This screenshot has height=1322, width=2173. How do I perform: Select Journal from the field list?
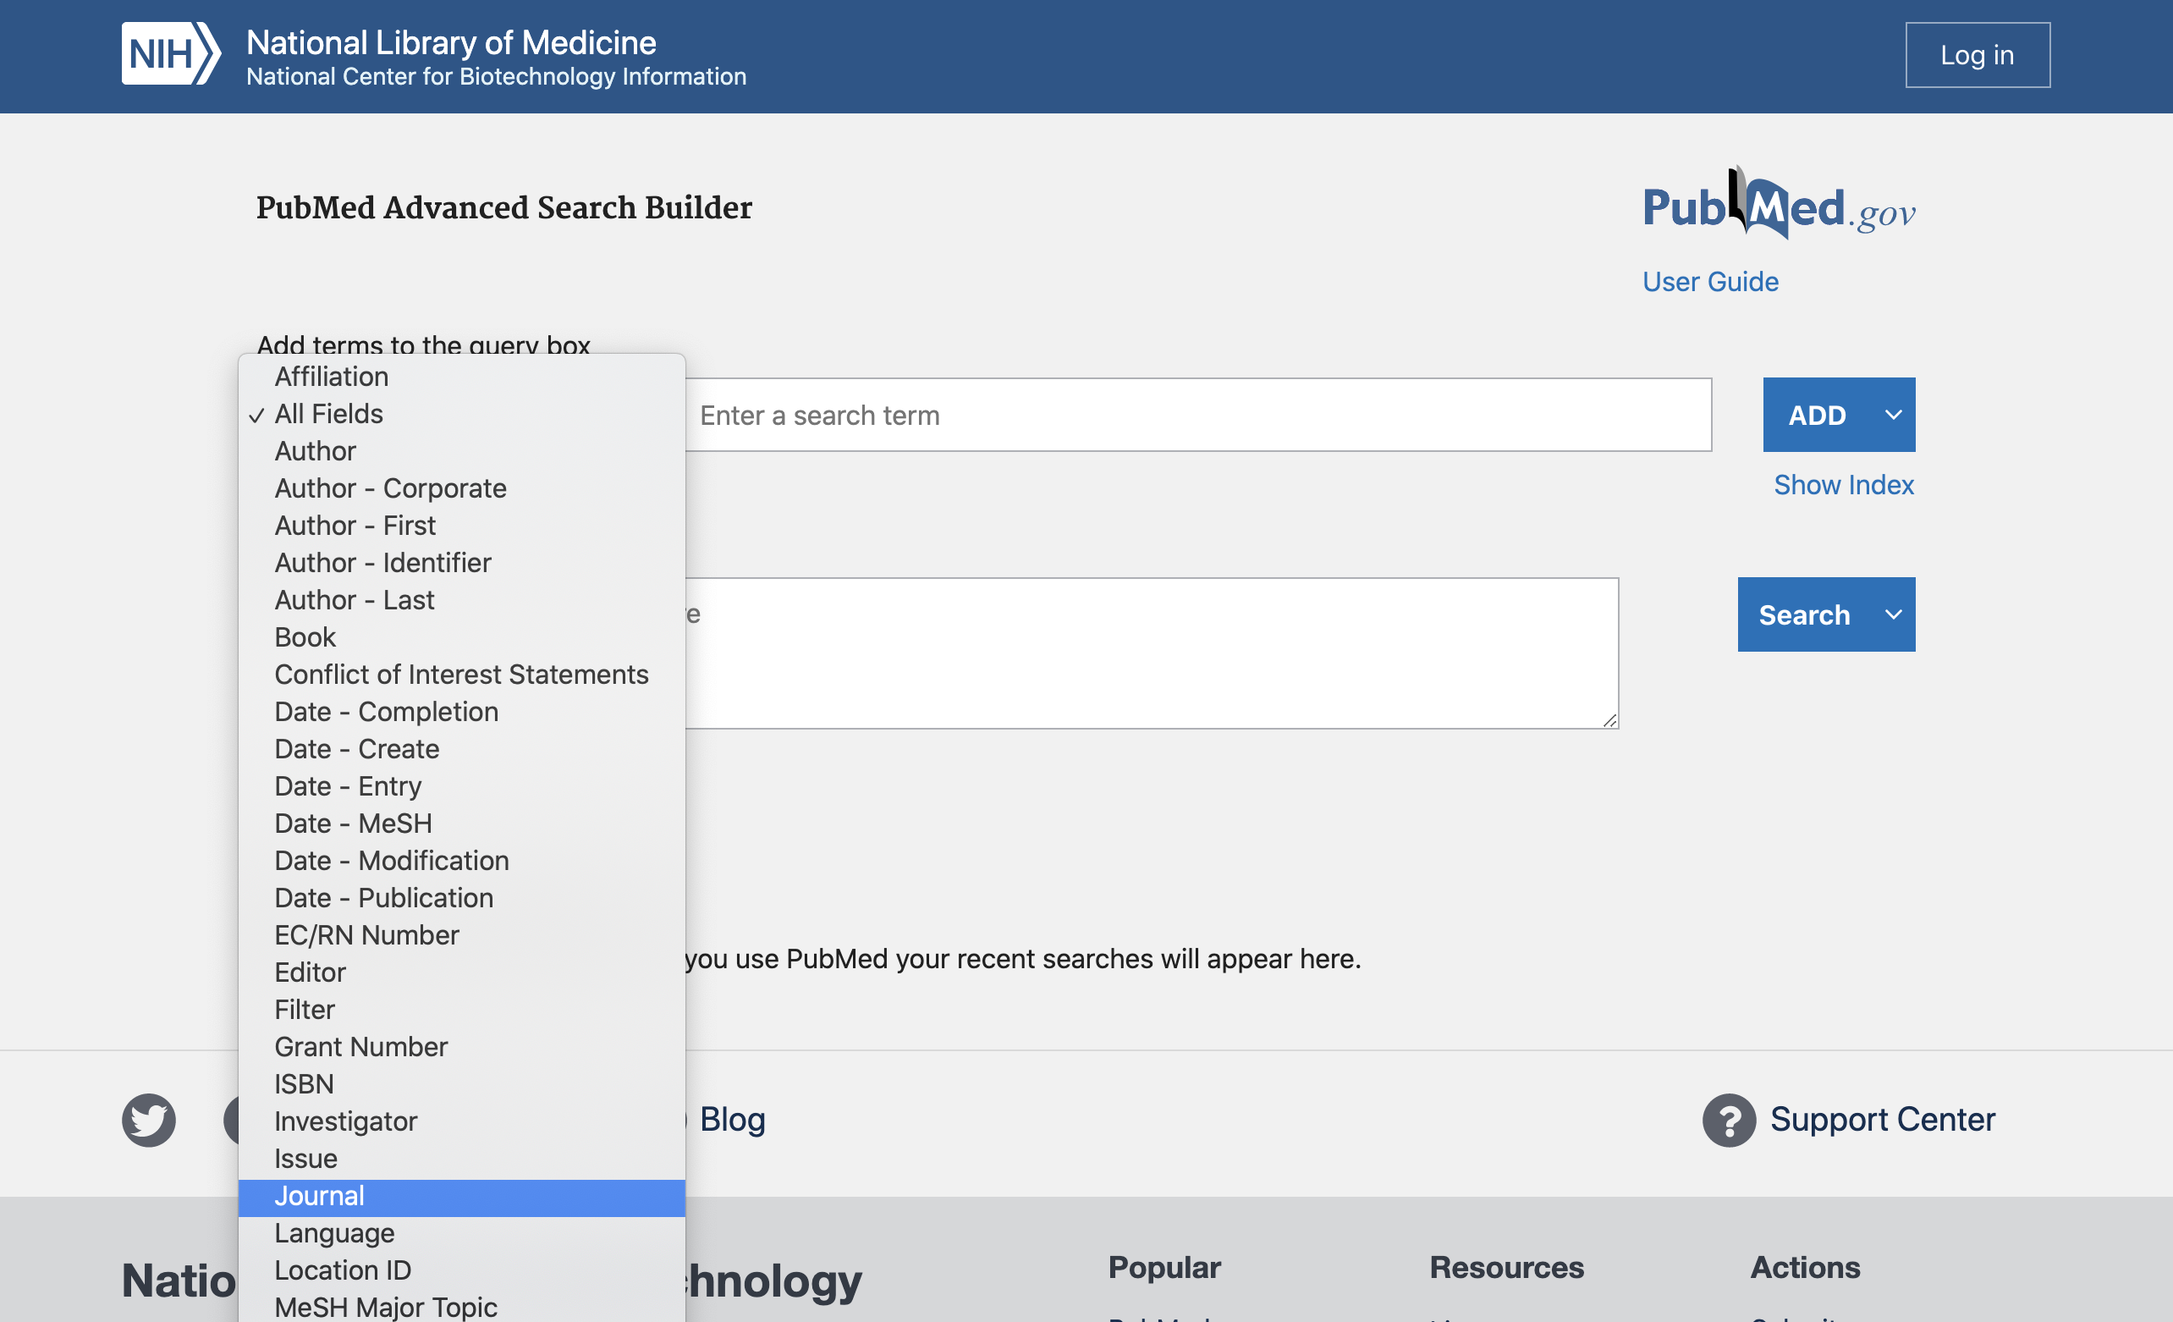point(319,1196)
